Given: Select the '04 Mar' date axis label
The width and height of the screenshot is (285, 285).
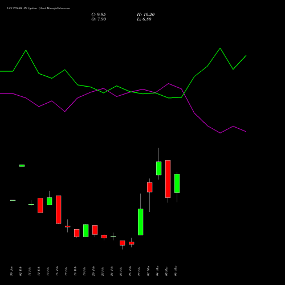Looking at the screenshot, I should 157,271.
